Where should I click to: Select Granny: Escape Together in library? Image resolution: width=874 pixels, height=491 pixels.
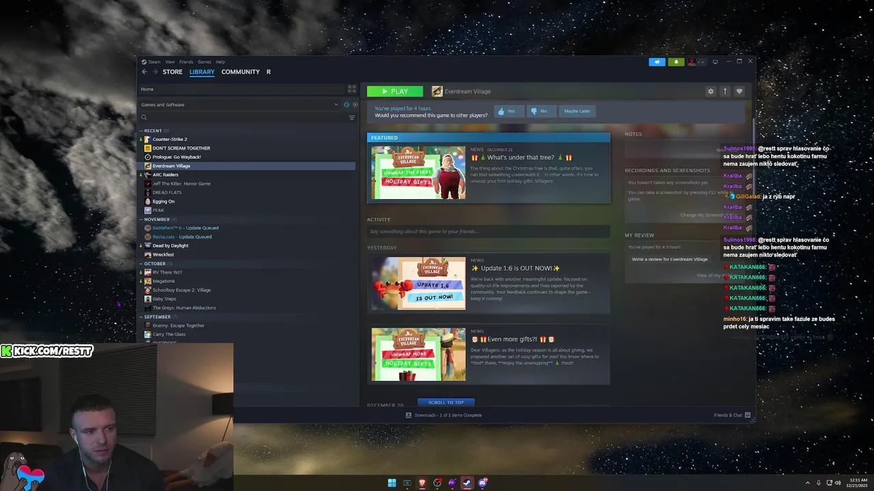178,325
